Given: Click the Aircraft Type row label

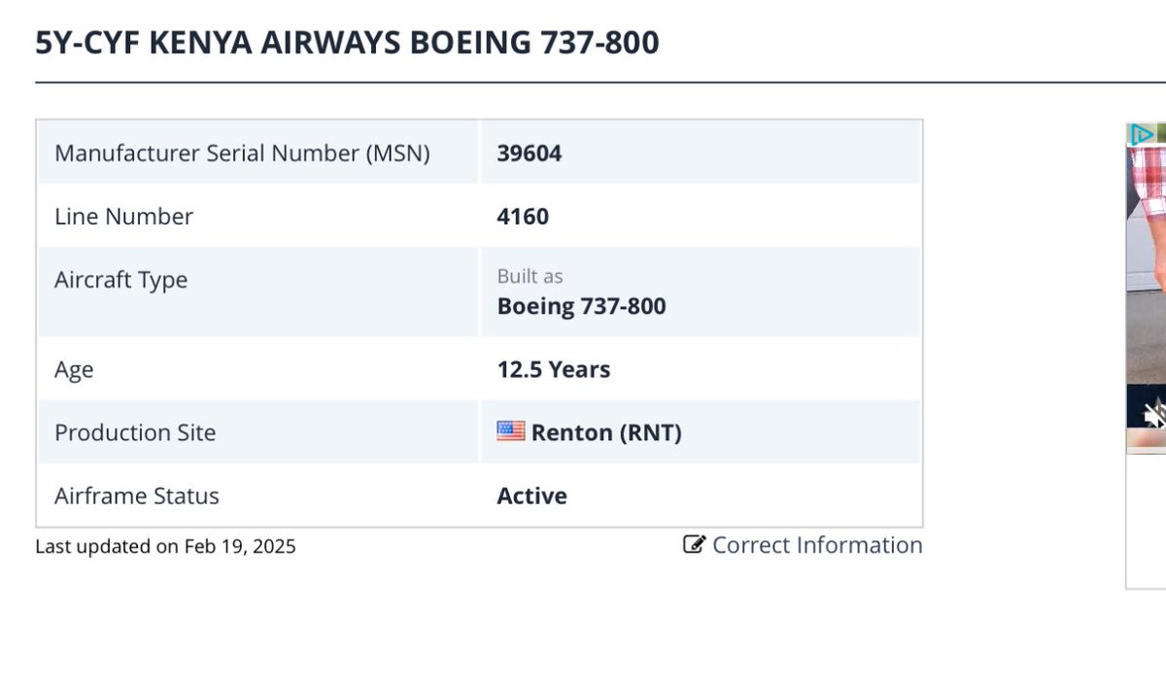Looking at the screenshot, I should [x=120, y=281].
